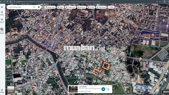Close the Lái Thiêu 80 info card
Screen dimensions: 169x95
111,86
